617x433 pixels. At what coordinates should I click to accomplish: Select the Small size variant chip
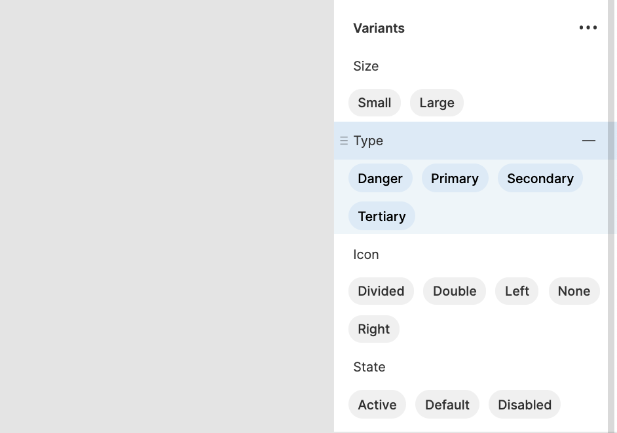click(x=375, y=103)
